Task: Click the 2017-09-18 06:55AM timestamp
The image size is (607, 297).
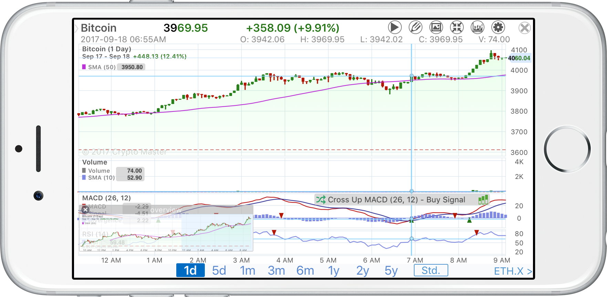Action: (x=123, y=39)
